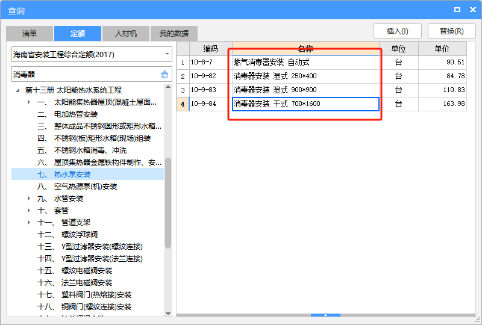Select row 10-8-7 code cell

(210, 63)
